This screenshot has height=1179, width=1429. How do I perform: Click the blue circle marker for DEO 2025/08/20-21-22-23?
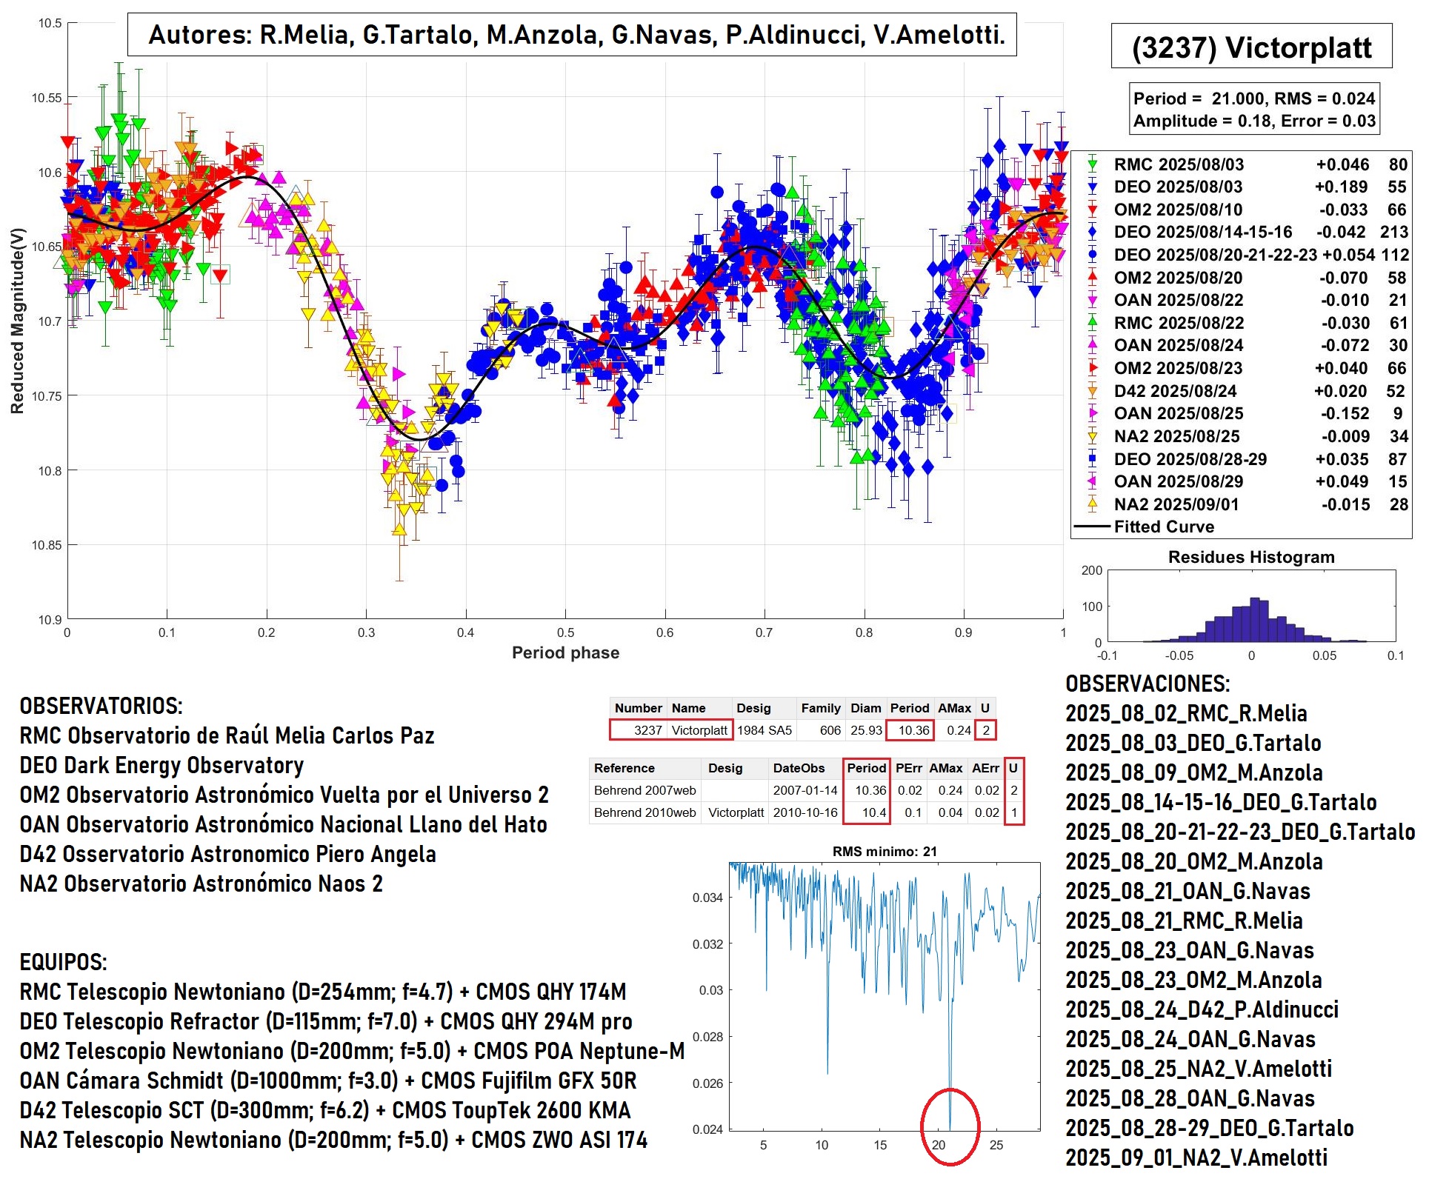click(1092, 255)
